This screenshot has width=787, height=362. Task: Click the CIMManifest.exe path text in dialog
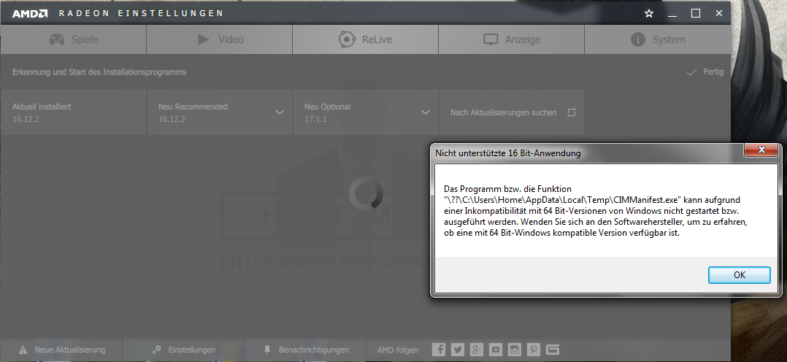(561, 200)
